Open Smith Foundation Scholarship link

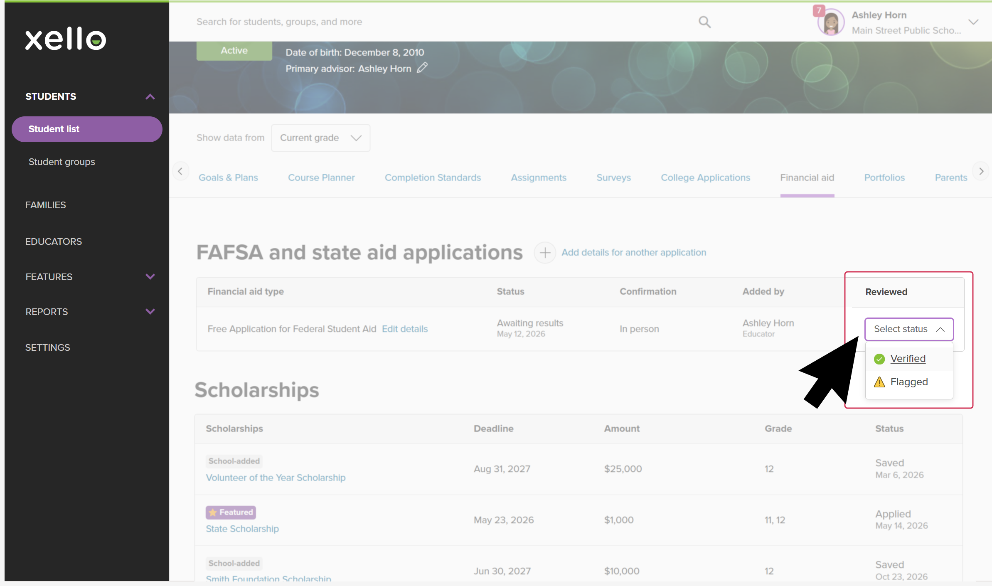pos(268,578)
